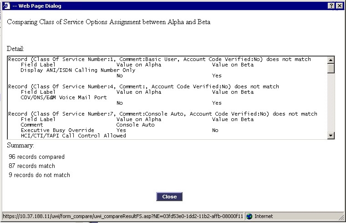Click the Detail scrollbar thumb
The image size is (346, 223).
331,68
